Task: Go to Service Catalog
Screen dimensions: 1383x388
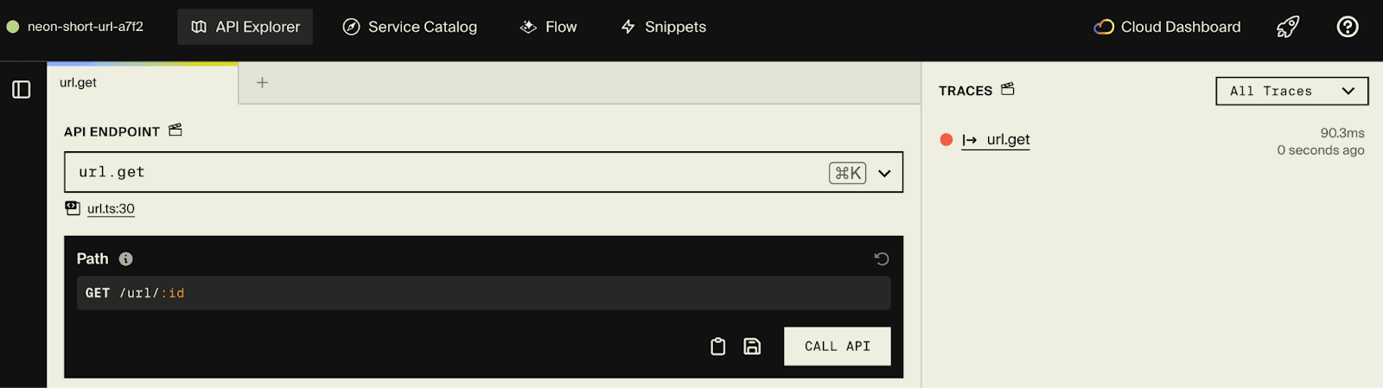Action: coord(410,27)
